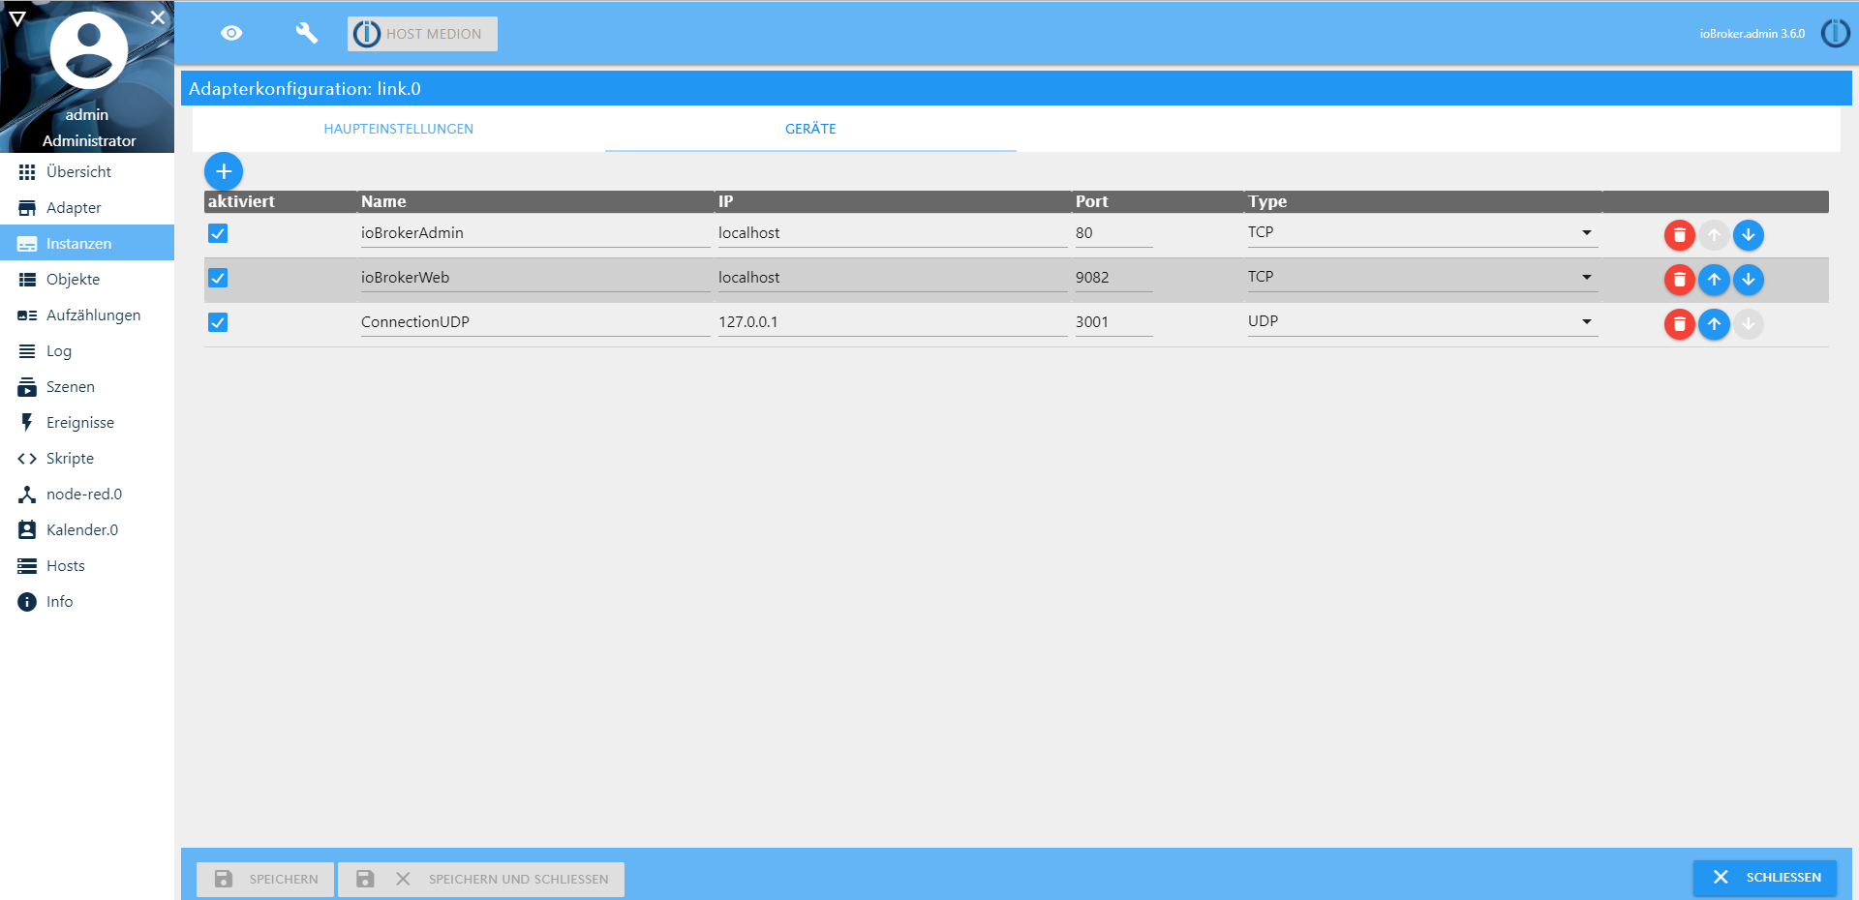The image size is (1859, 900).
Task: Delete the ConnectionUDP row
Action: 1679,324
